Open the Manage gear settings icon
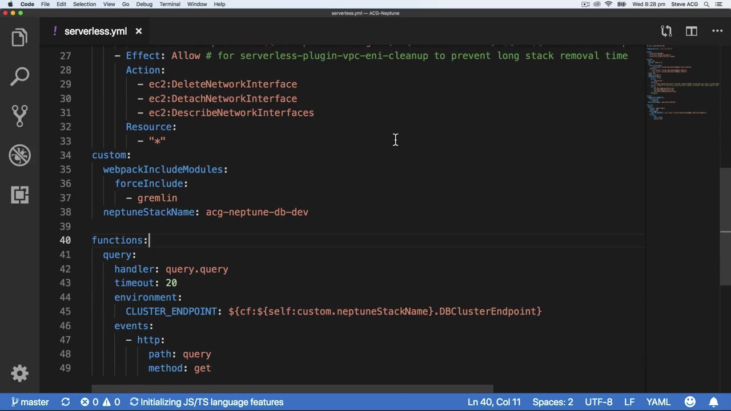 coord(19,373)
